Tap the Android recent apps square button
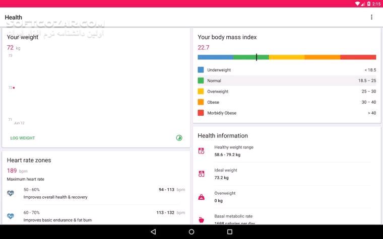Screen dimensions: 383x239 [230, 231]
